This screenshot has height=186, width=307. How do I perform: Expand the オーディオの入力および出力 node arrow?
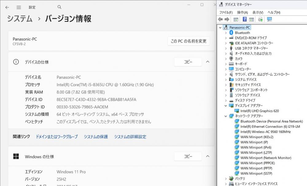[226, 53]
